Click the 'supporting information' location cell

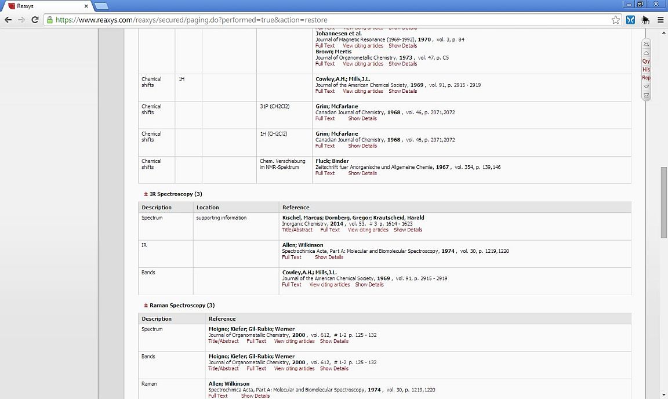click(x=236, y=226)
